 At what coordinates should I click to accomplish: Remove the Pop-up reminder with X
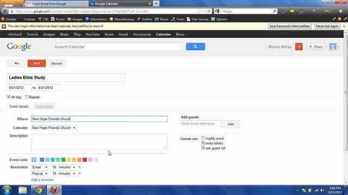coord(79,173)
